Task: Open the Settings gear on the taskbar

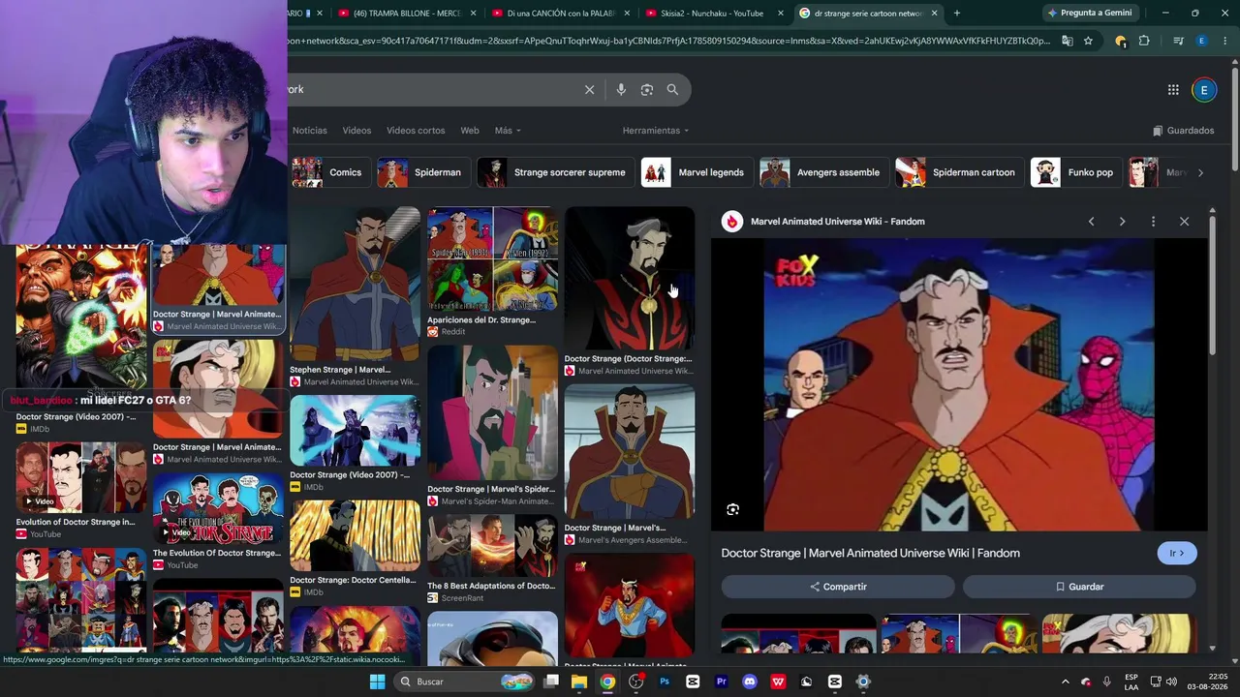Action: point(863,682)
